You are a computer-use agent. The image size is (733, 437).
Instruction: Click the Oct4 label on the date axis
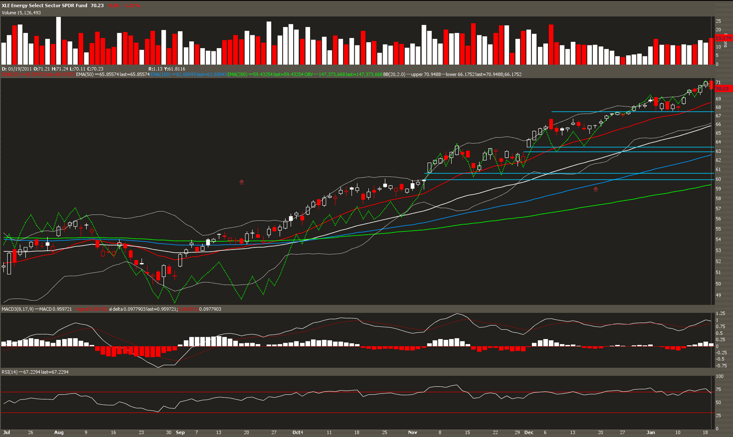click(298, 432)
